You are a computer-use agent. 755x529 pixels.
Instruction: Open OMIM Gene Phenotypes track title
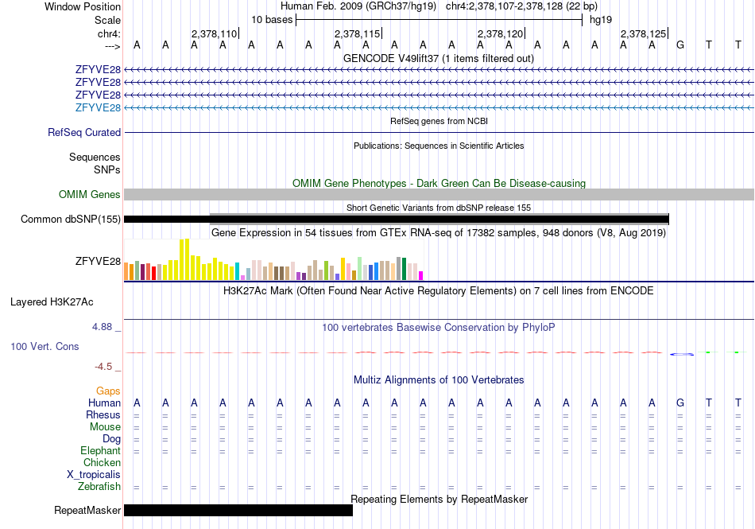439,184
